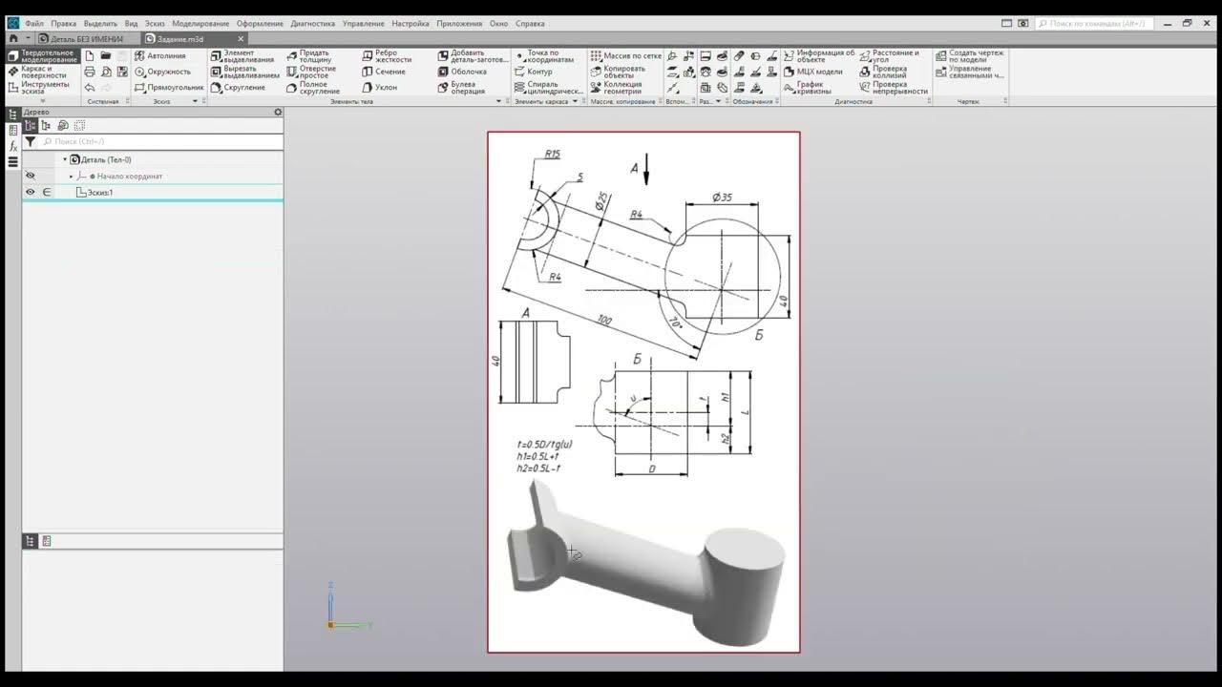
Task: Click Массив по сетке tool
Action: point(625,55)
